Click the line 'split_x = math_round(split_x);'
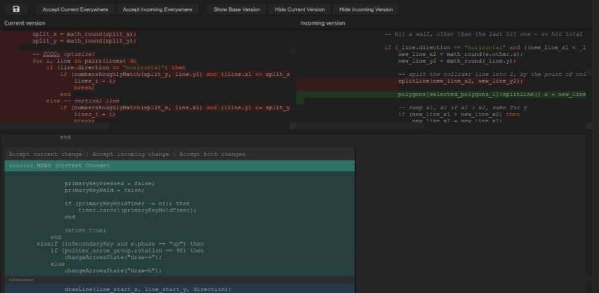 tap(84, 34)
